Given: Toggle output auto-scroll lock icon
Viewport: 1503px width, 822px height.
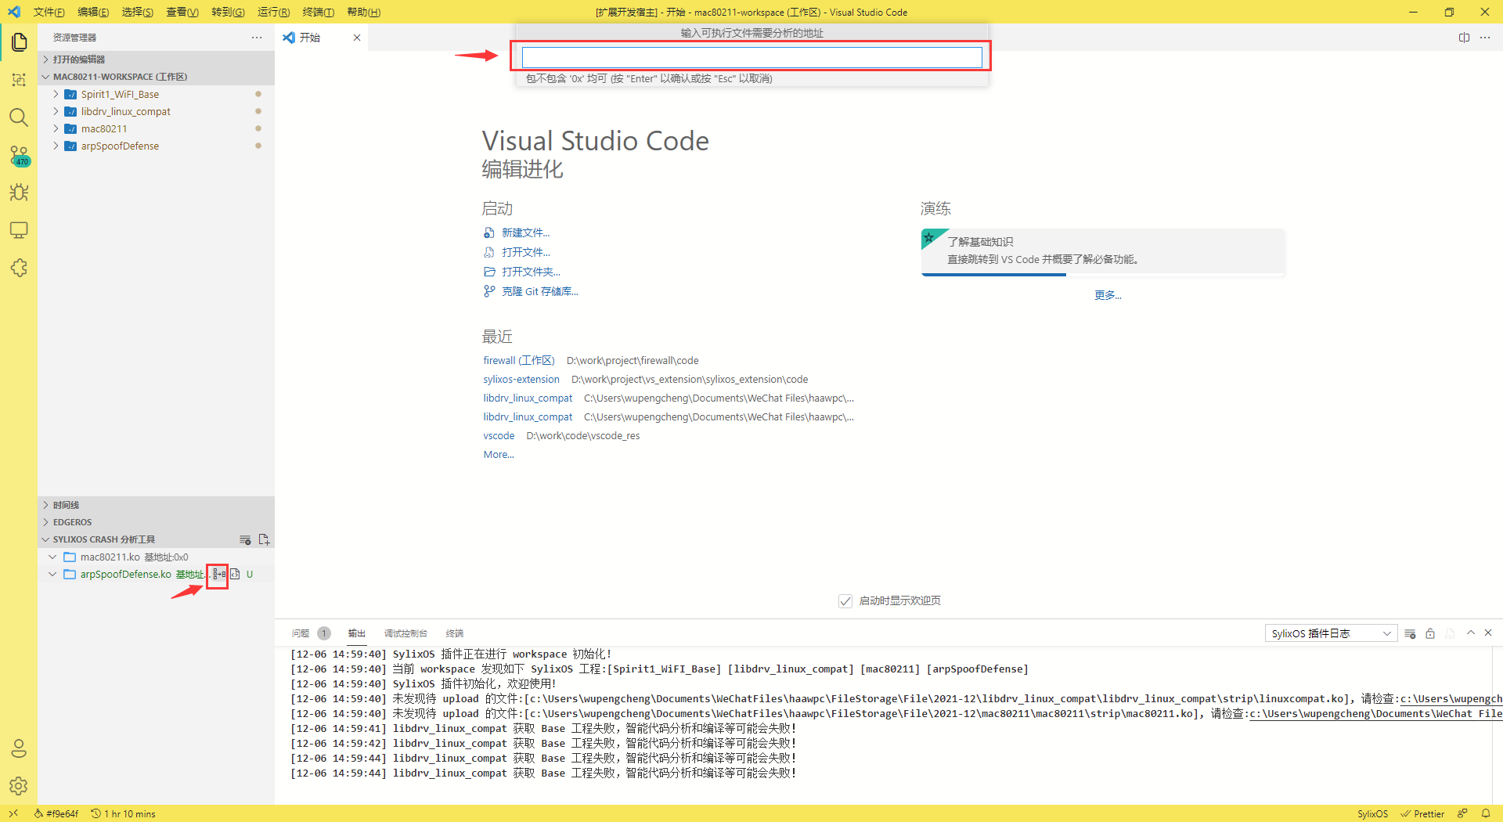Looking at the screenshot, I should (x=1430, y=633).
